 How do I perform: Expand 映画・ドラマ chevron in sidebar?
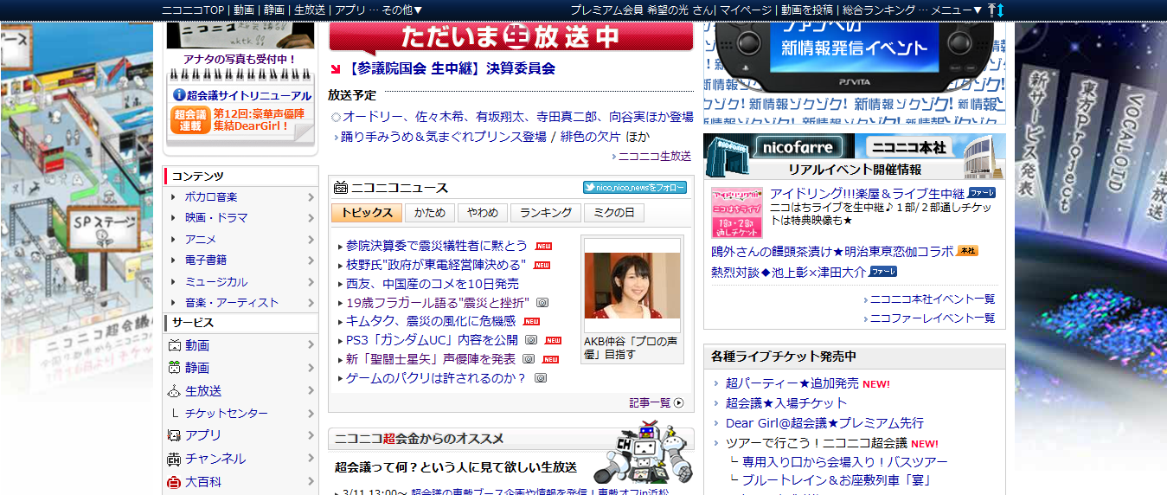coord(311,218)
